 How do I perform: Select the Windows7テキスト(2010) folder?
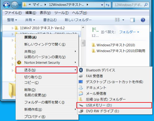116,45
